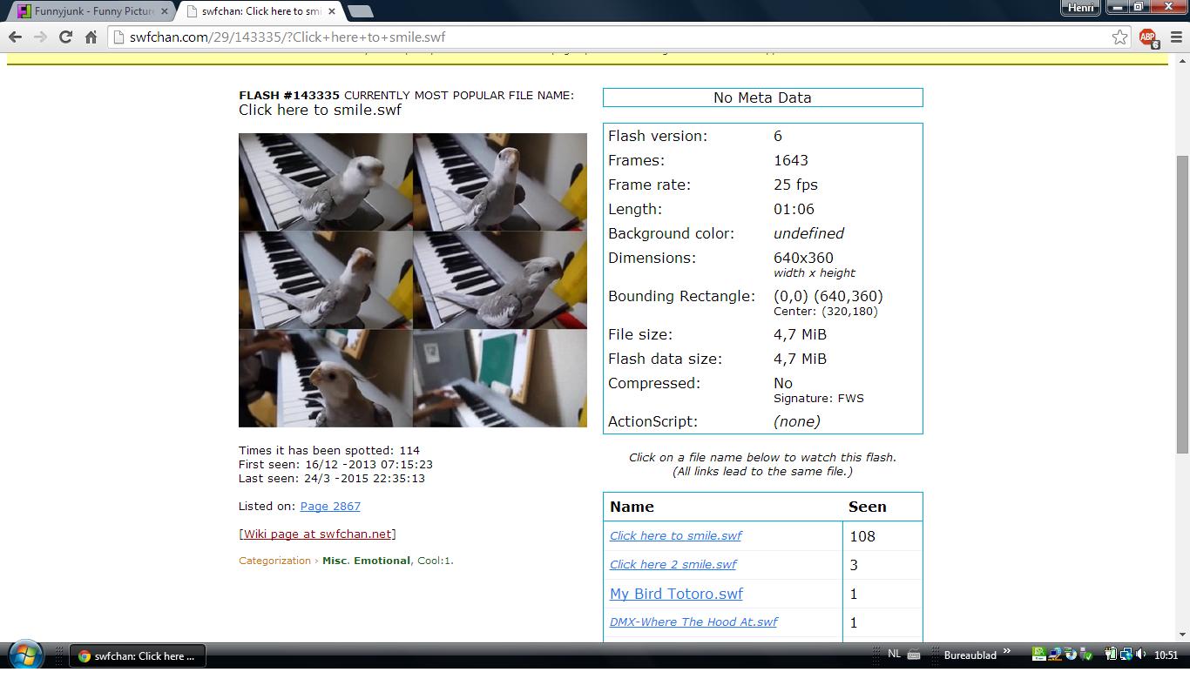1190x699 pixels.
Task: Open Wiki page at swfchan.net link
Action: point(317,534)
